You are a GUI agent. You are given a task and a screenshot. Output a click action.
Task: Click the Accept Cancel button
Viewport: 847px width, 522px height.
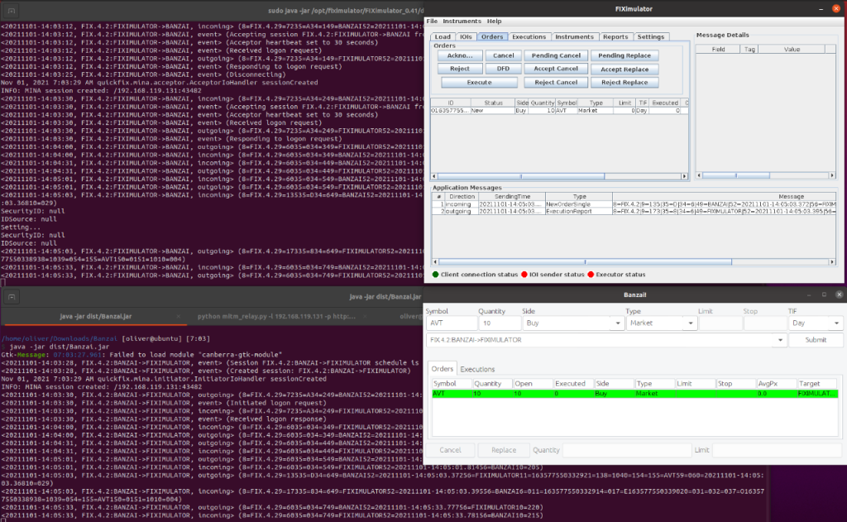pos(556,69)
